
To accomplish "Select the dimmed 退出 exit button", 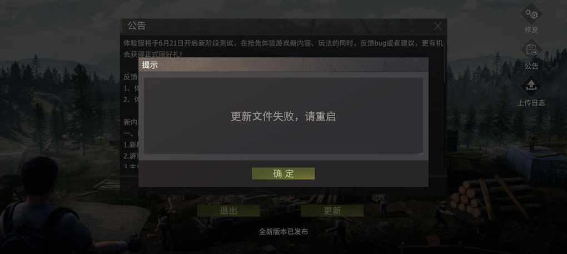I will pyautogui.click(x=228, y=211).
